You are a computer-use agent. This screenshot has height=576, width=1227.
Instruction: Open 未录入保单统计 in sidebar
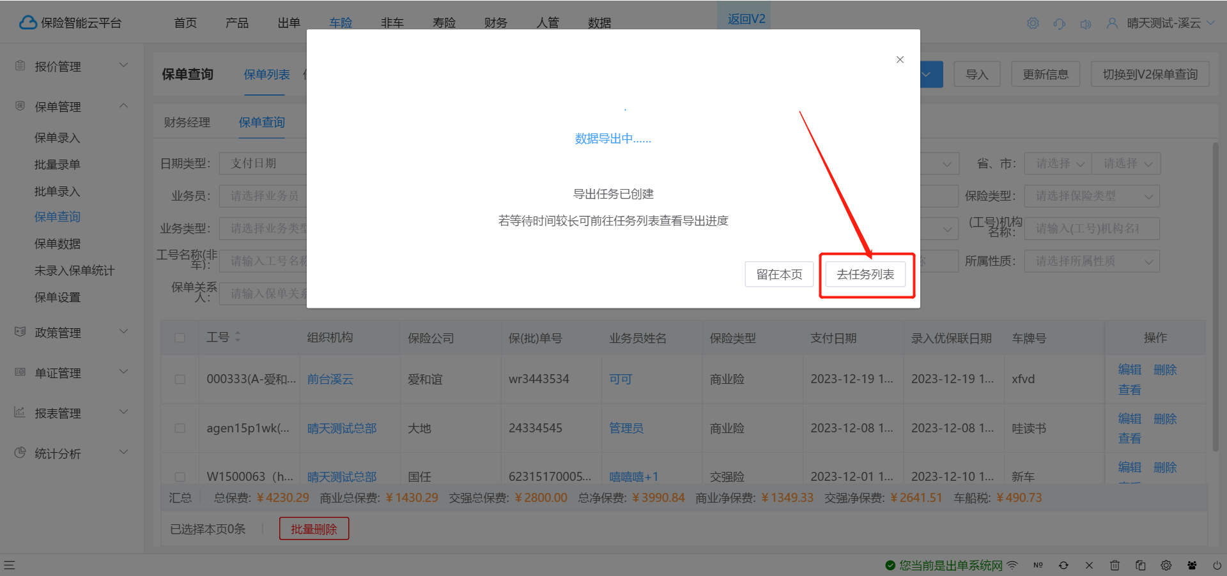[74, 271]
